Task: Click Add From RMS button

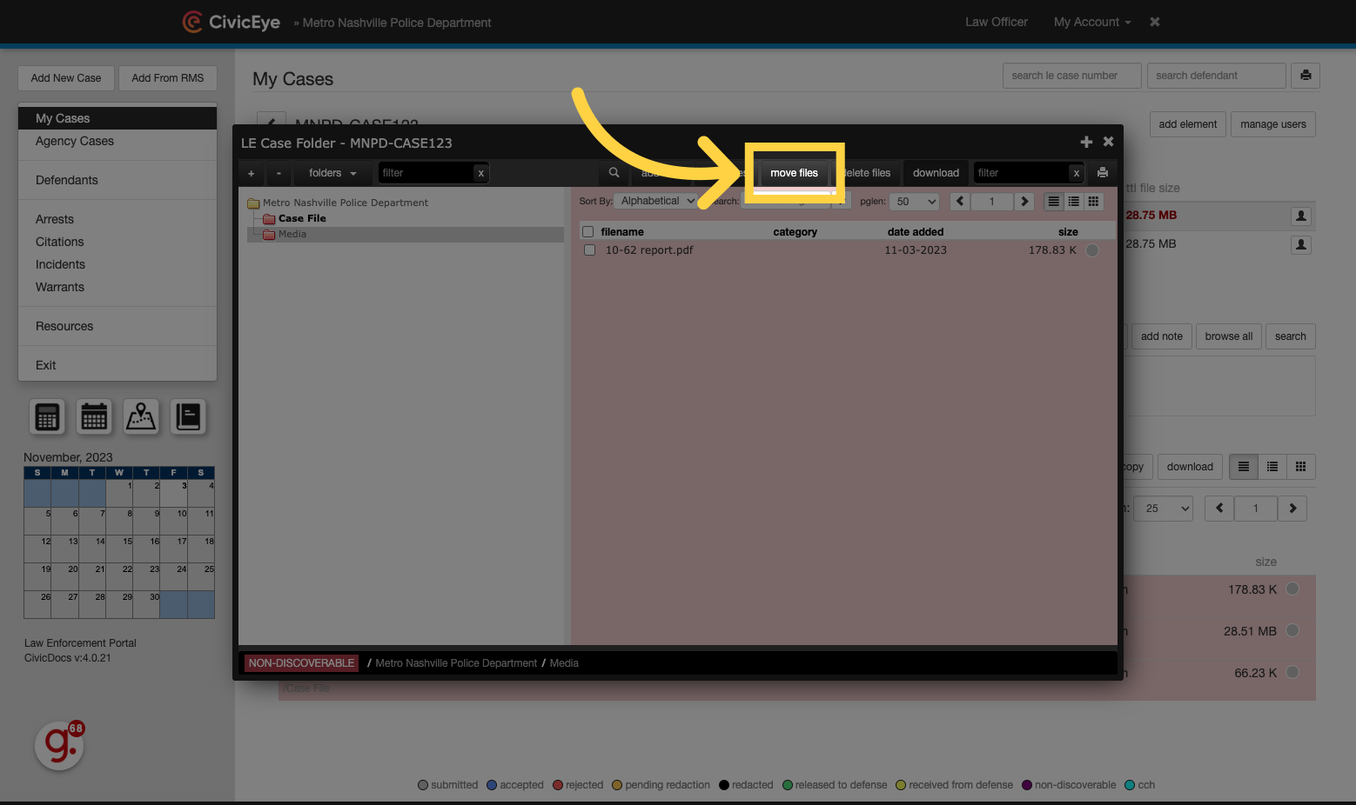Action: click(x=168, y=78)
